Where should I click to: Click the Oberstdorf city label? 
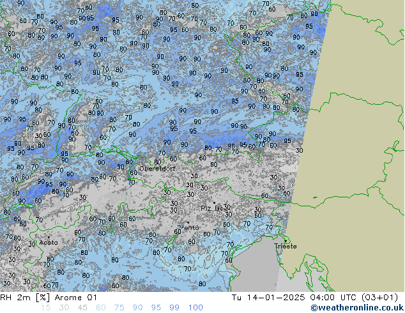[x=158, y=169]
